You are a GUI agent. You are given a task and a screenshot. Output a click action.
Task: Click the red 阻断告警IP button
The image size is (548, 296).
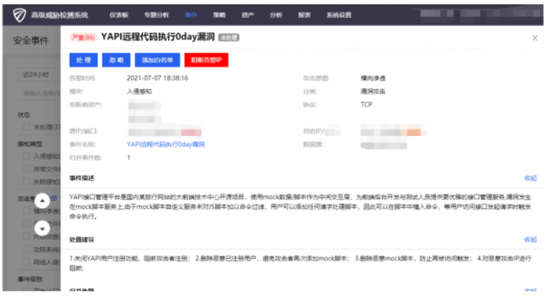(x=206, y=60)
